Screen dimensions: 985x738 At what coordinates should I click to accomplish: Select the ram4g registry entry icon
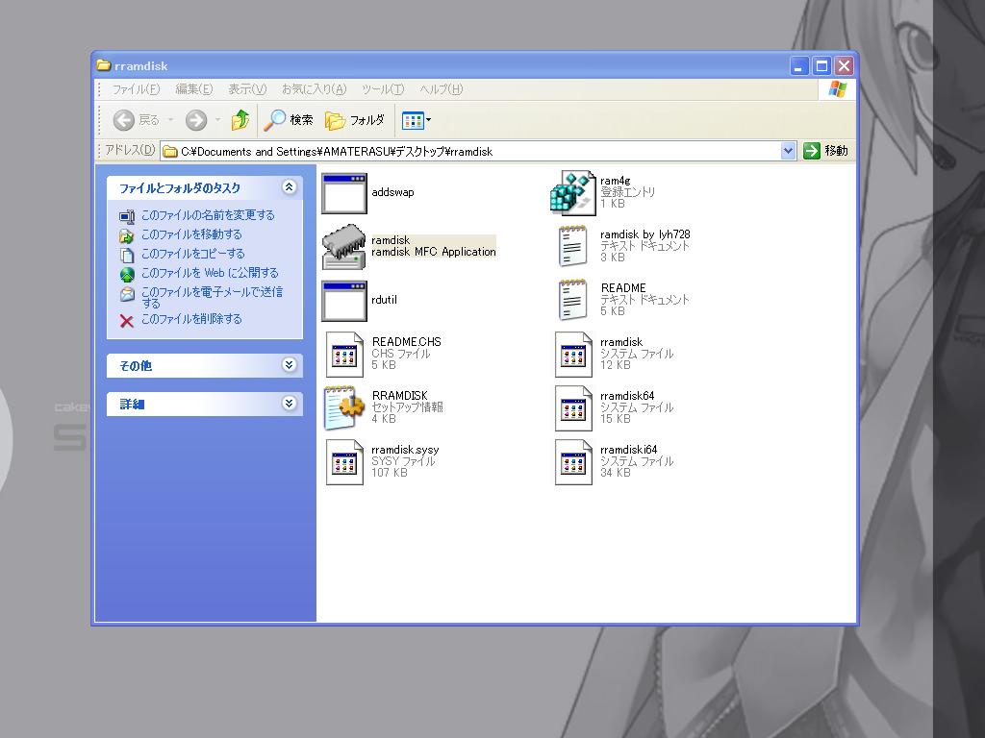click(572, 192)
